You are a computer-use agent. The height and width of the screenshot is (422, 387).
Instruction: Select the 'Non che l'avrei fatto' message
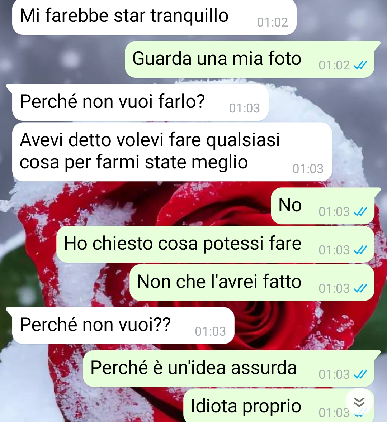click(252, 283)
